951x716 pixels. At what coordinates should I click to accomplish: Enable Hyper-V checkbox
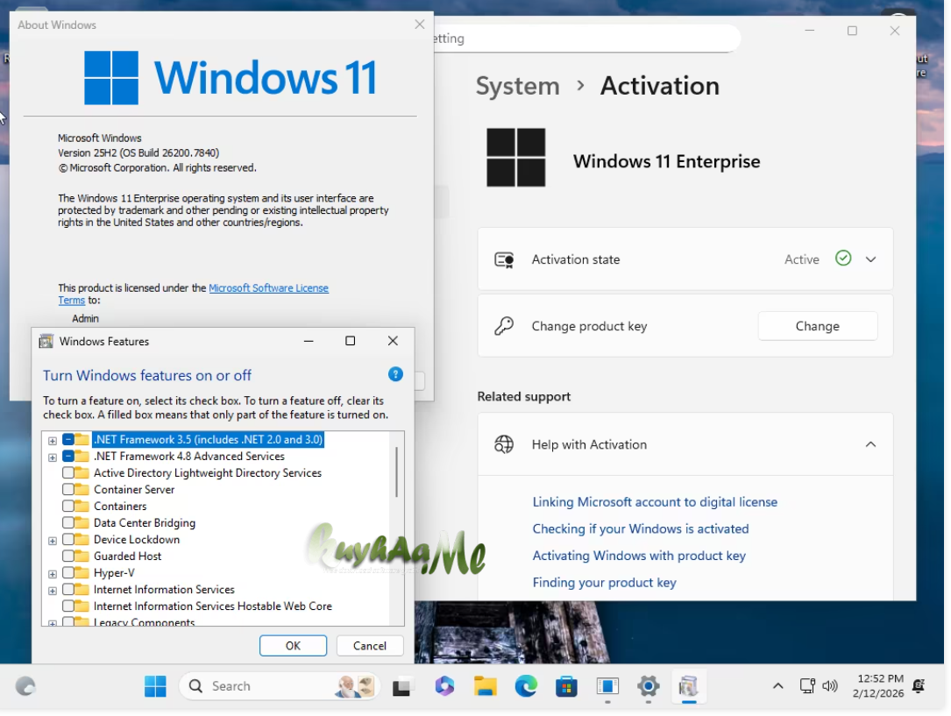coord(68,572)
